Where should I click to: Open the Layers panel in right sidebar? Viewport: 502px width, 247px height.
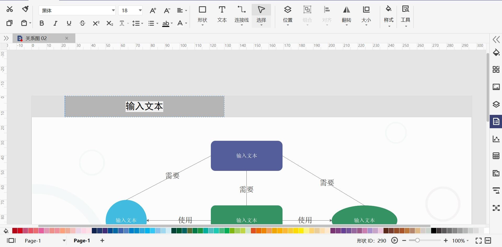click(496, 104)
